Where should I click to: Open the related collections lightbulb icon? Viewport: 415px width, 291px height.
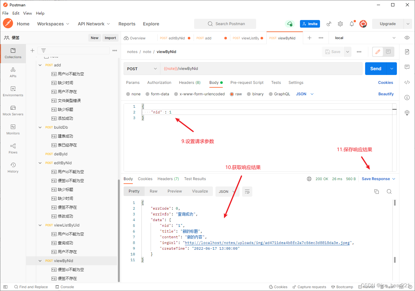tap(407, 112)
